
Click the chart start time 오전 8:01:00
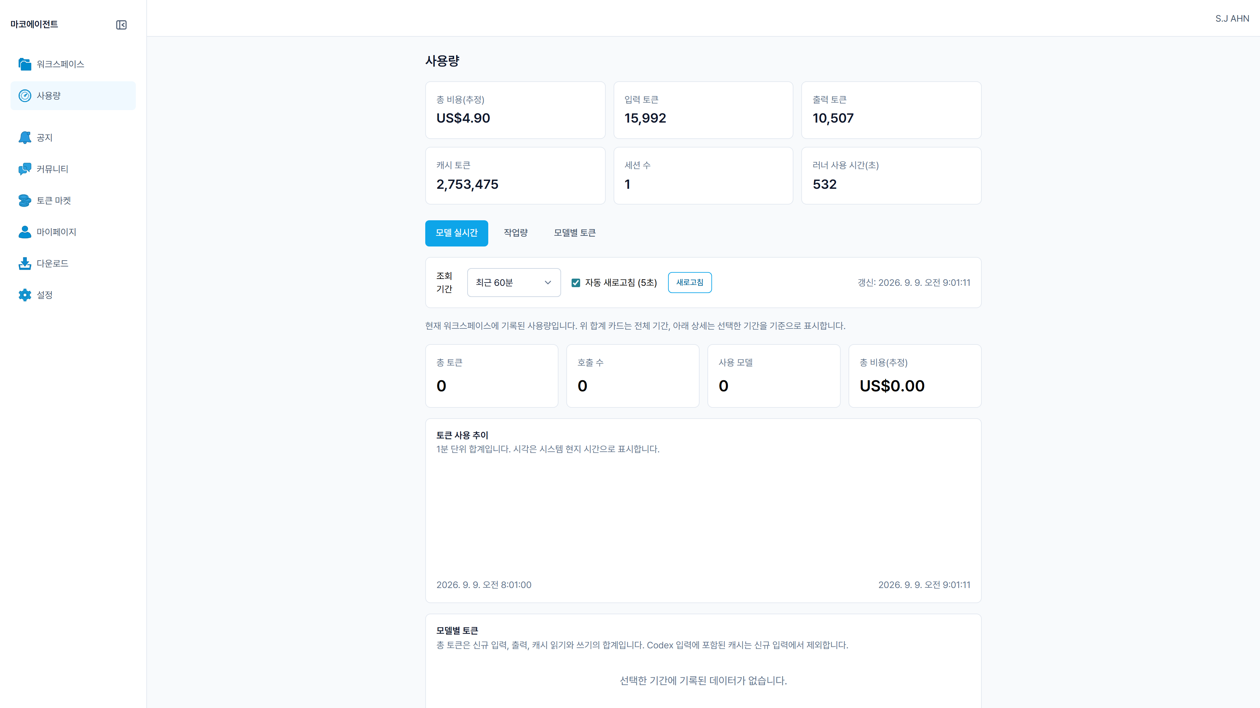483,585
